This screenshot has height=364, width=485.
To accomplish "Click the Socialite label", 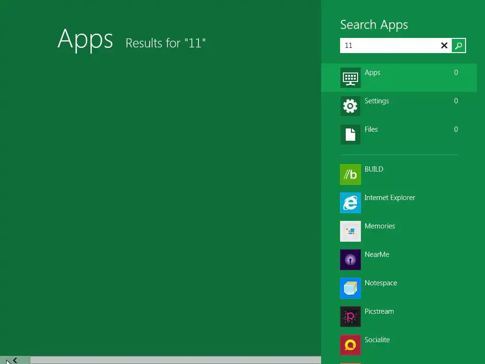I will click(x=377, y=340).
